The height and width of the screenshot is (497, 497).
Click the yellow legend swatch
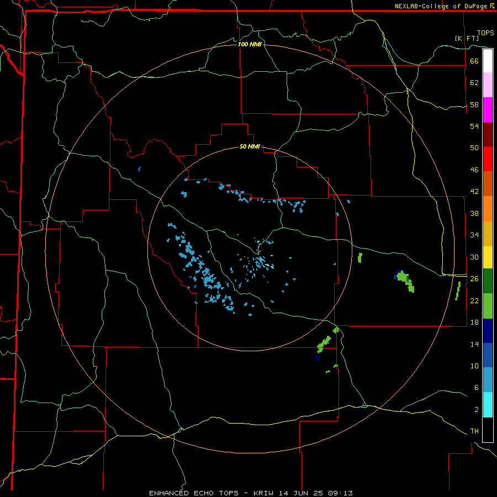click(x=488, y=257)
